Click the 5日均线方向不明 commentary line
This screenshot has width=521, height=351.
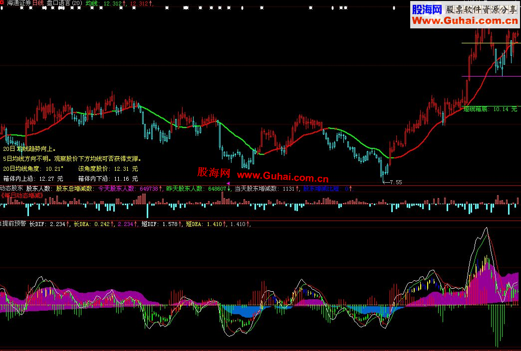73,159
